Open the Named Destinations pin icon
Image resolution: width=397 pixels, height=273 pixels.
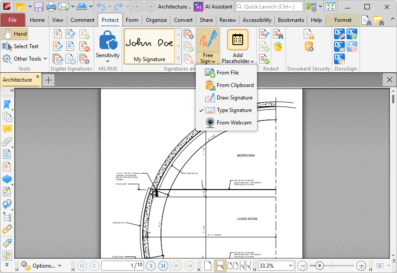[7, 204]
